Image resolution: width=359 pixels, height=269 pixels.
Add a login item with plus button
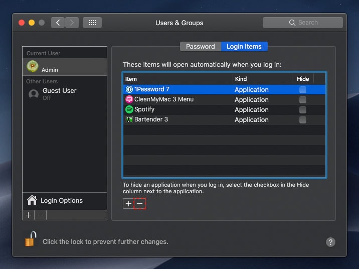(x=128, y=203)
